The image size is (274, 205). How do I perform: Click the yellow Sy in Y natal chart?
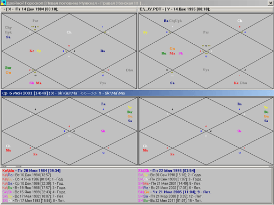145,33
